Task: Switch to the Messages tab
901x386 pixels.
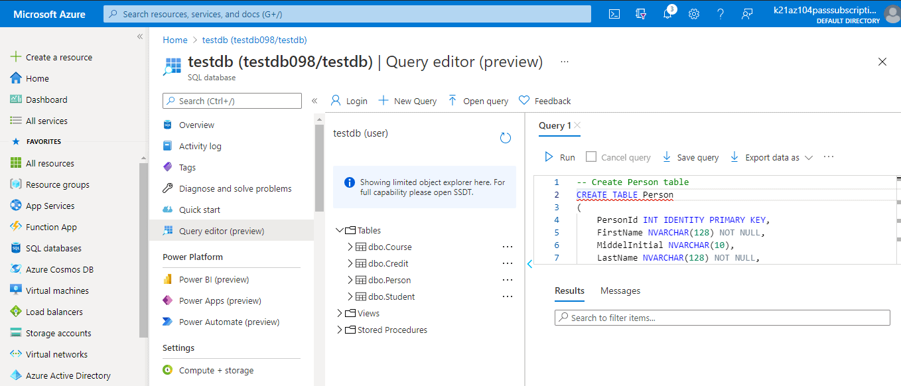Action: pyautogui.click(x=620, y=290)
